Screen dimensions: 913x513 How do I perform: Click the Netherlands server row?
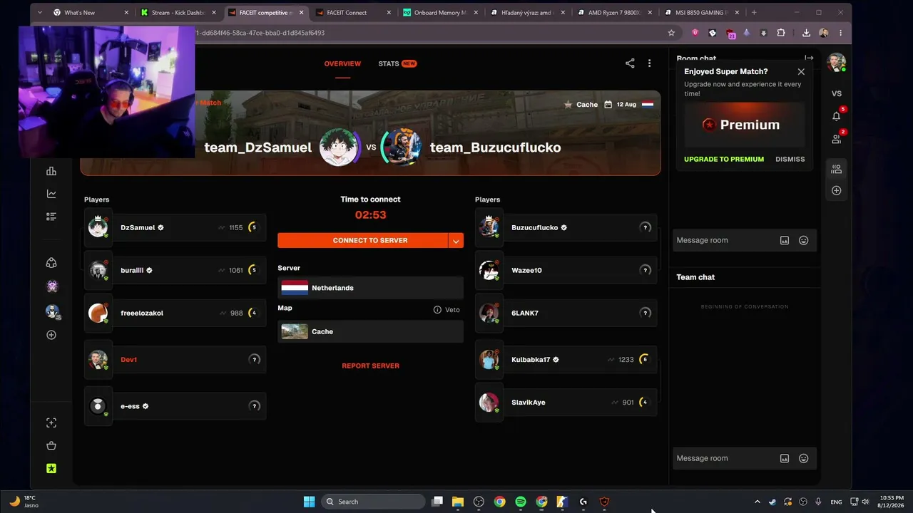point(370,288)
